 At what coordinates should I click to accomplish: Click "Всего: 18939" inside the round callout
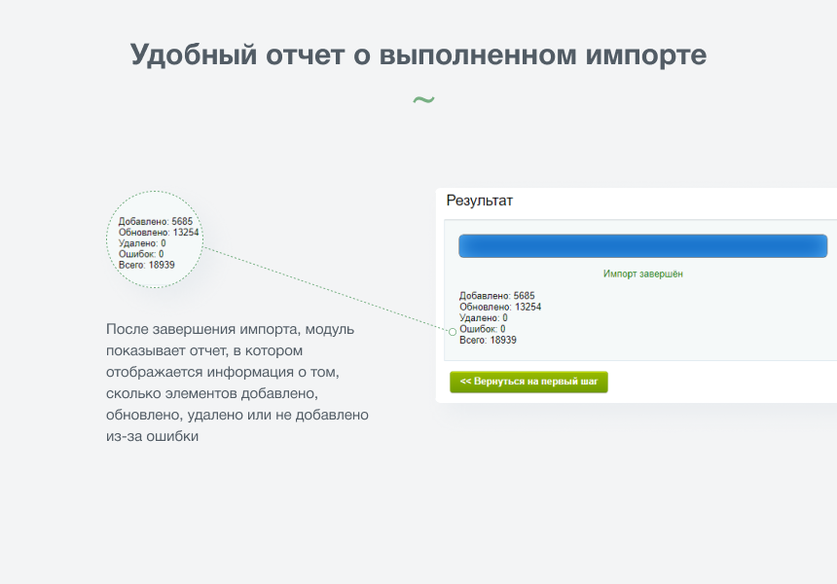tap(147, 265)
